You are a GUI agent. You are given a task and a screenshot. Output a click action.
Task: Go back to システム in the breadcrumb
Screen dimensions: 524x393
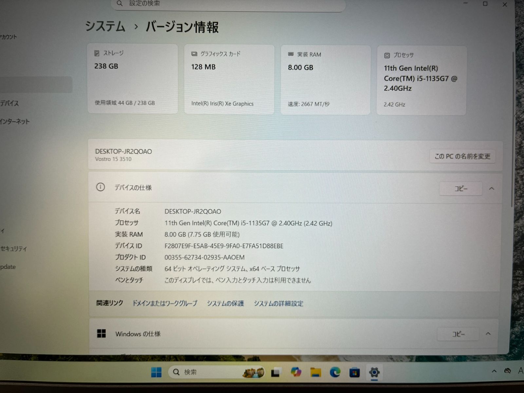point(105,26)
